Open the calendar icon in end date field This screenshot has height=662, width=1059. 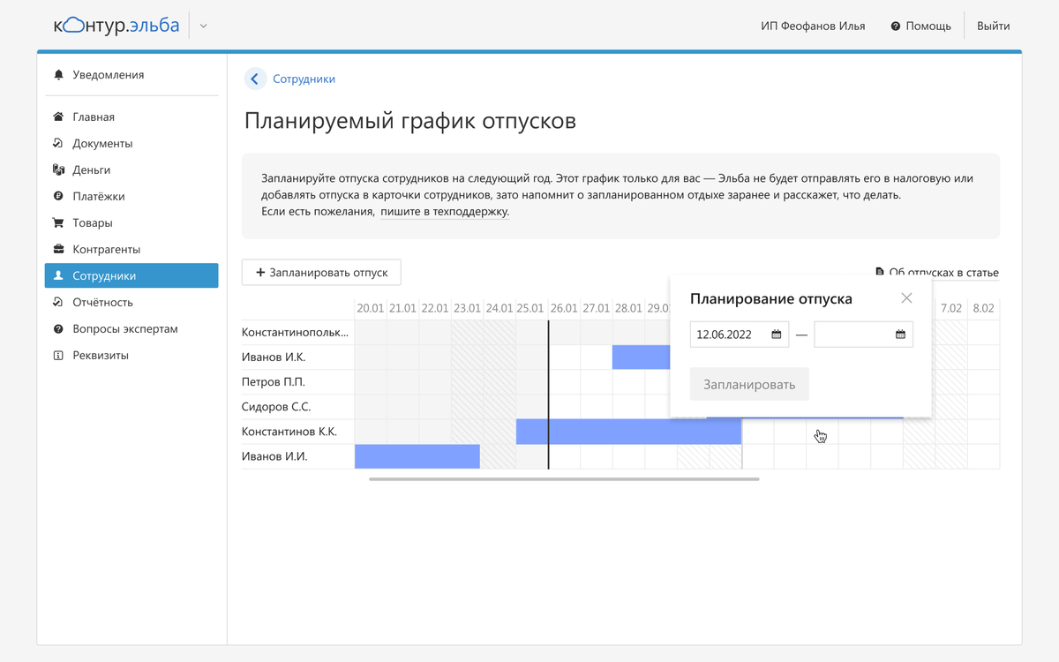[x=900, y=335]
